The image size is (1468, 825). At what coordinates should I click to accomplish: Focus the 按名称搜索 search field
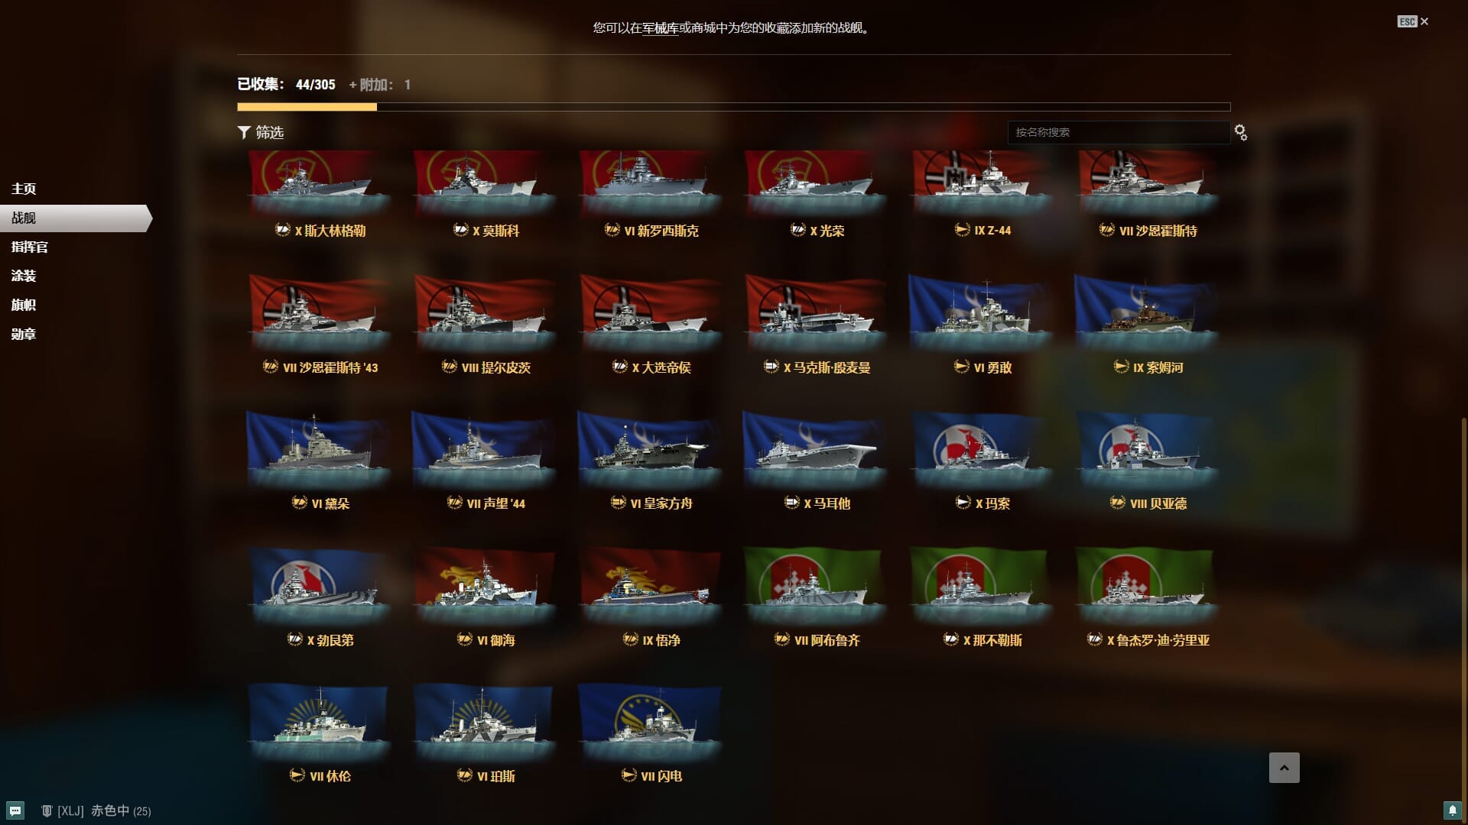(1119, 132)
